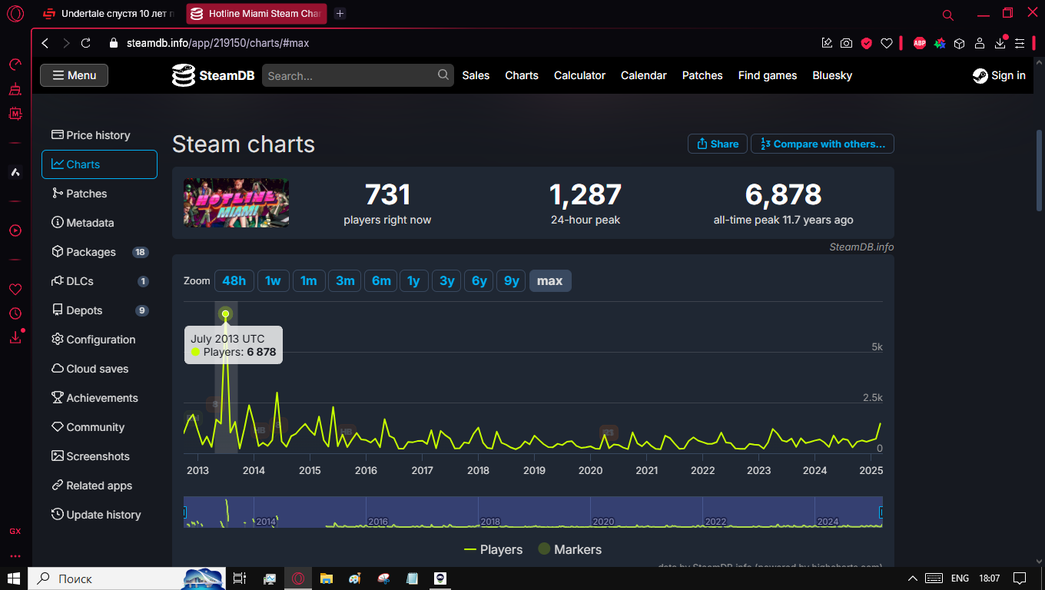The image size is (1045, 590).
Task: Click the SteamDB logo
Action: coord(215,75)
